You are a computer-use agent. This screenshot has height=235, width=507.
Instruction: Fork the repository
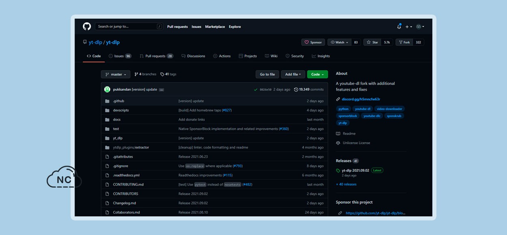(x=404, y=42)
